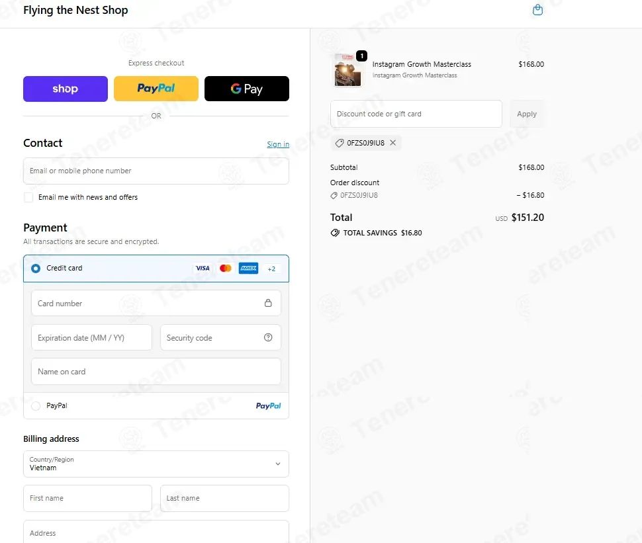Screen dimensions: 642x543
Task: Focus the Discount code or gift card field
Action: coord(416,114)
